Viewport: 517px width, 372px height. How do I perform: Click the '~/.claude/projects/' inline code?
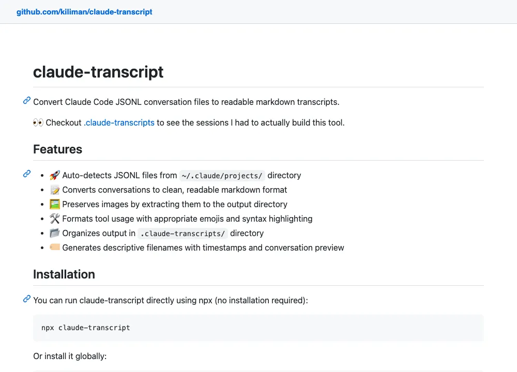(222, 176)
